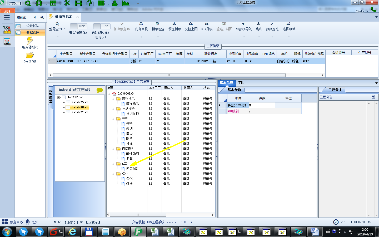
Task: Collapse 组件库 panel with left arrow
Action: 35,17
